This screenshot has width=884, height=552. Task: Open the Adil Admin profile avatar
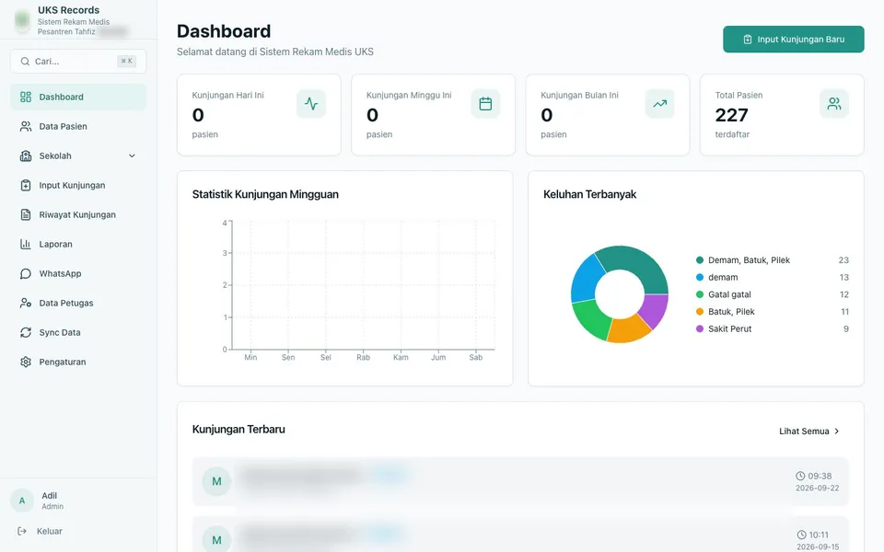point(22,500)
